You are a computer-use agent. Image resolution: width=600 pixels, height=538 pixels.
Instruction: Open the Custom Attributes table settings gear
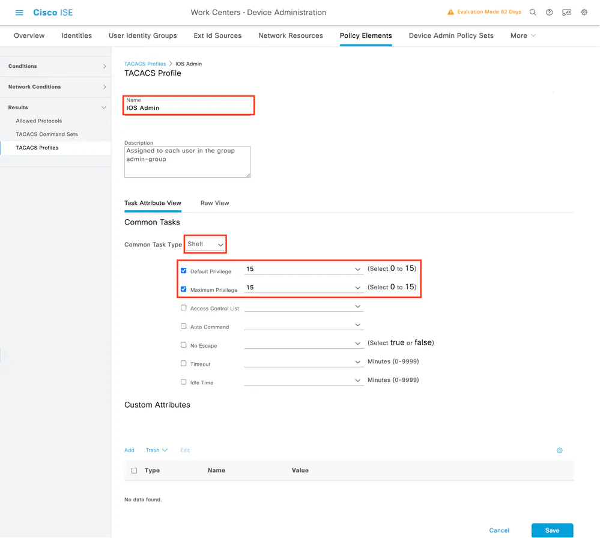click(559, 450)
